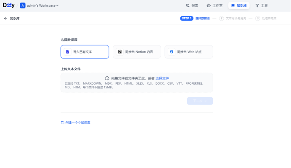Screen dimensions: 291x168
Task: Select the 导入已有文本 data source card
Action: 85,52
